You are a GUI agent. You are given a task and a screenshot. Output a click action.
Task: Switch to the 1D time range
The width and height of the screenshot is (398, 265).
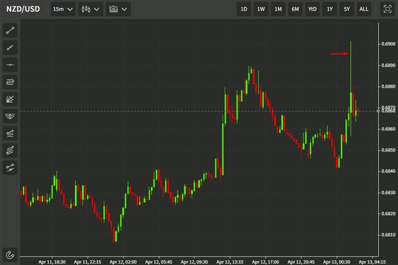(244, 9)
